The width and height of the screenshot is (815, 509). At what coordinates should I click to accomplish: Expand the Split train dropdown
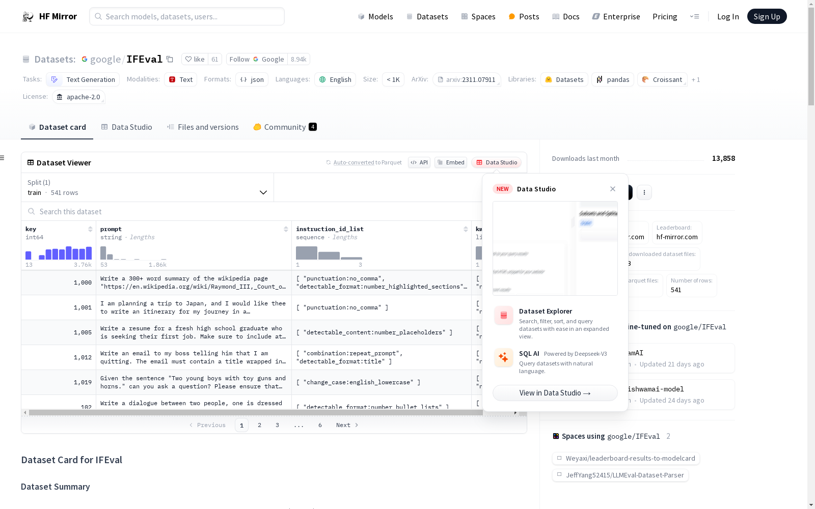(x=147, y=187)
